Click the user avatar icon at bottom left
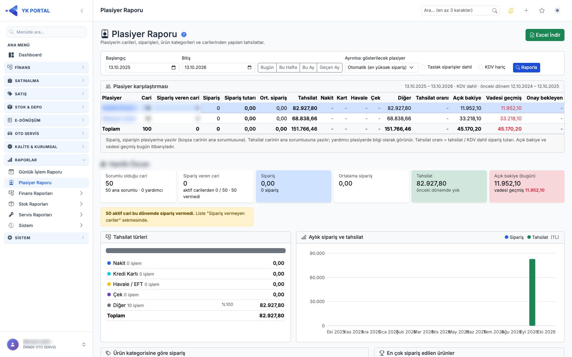This screenshot has height=357, width=572. [13, 345]
